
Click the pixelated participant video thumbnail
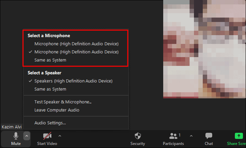click(x=204, y=49)
